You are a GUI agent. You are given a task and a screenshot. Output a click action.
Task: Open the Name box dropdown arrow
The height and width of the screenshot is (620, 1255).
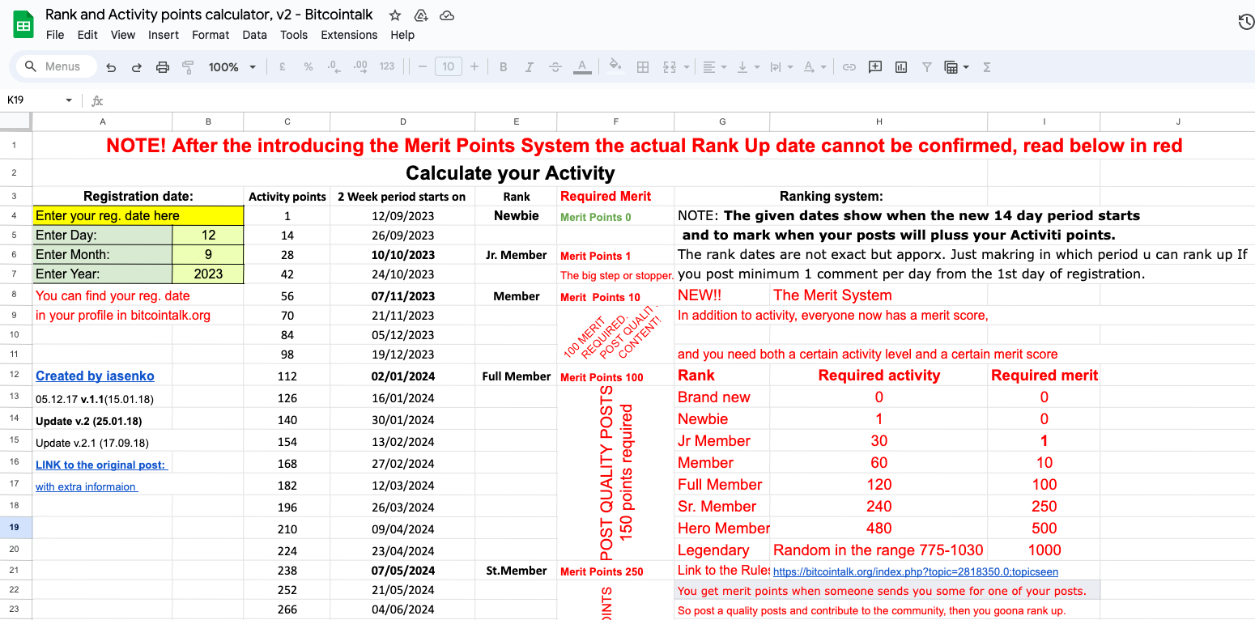pos(69,100)
